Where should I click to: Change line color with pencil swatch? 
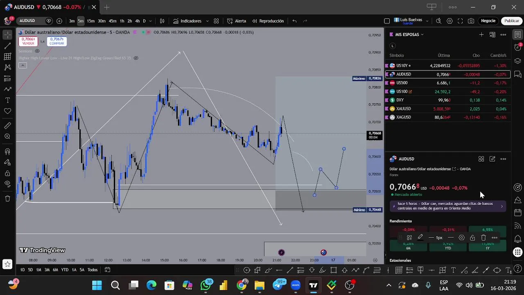click(420, 238)
